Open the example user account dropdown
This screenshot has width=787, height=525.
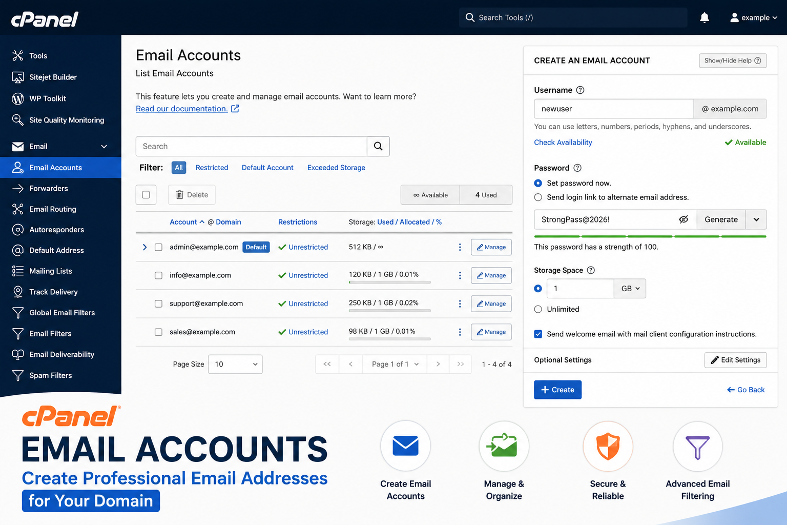[x=753, y=17]
